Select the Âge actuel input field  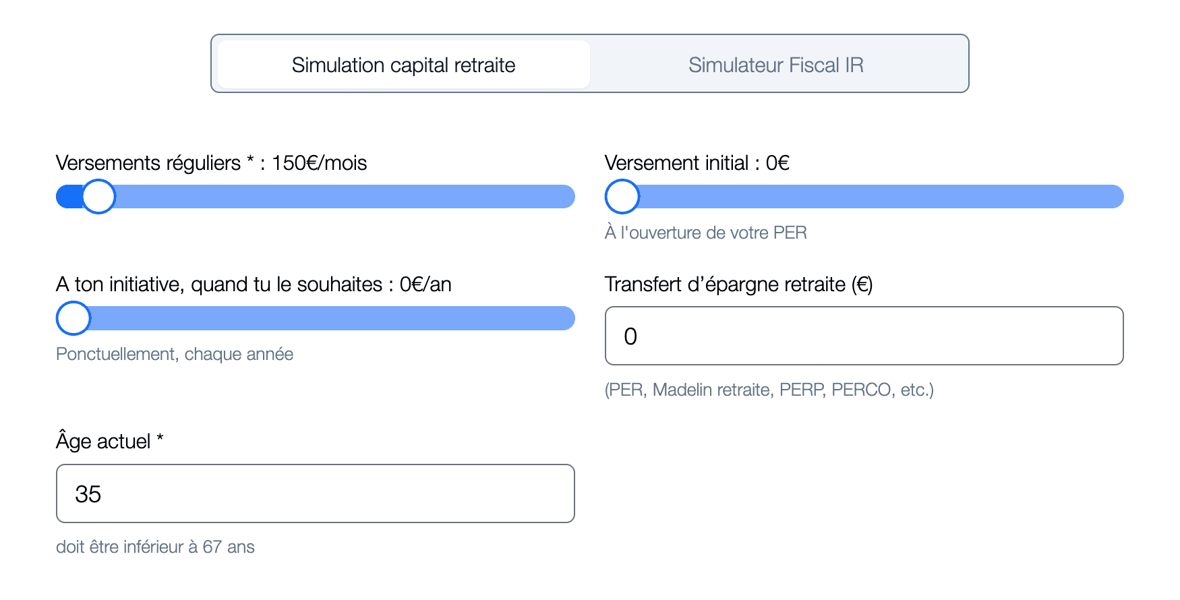[315, 493]
